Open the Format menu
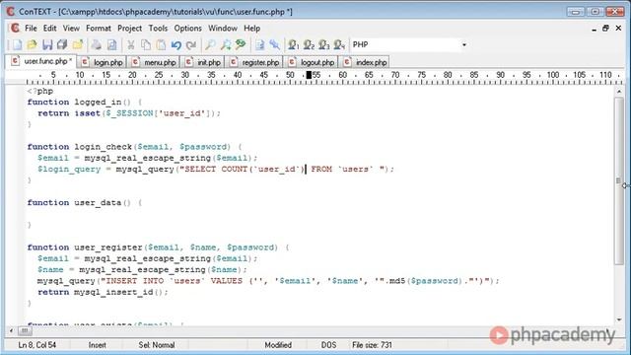The height and width of the screenshot is (355, 631). 99,29
